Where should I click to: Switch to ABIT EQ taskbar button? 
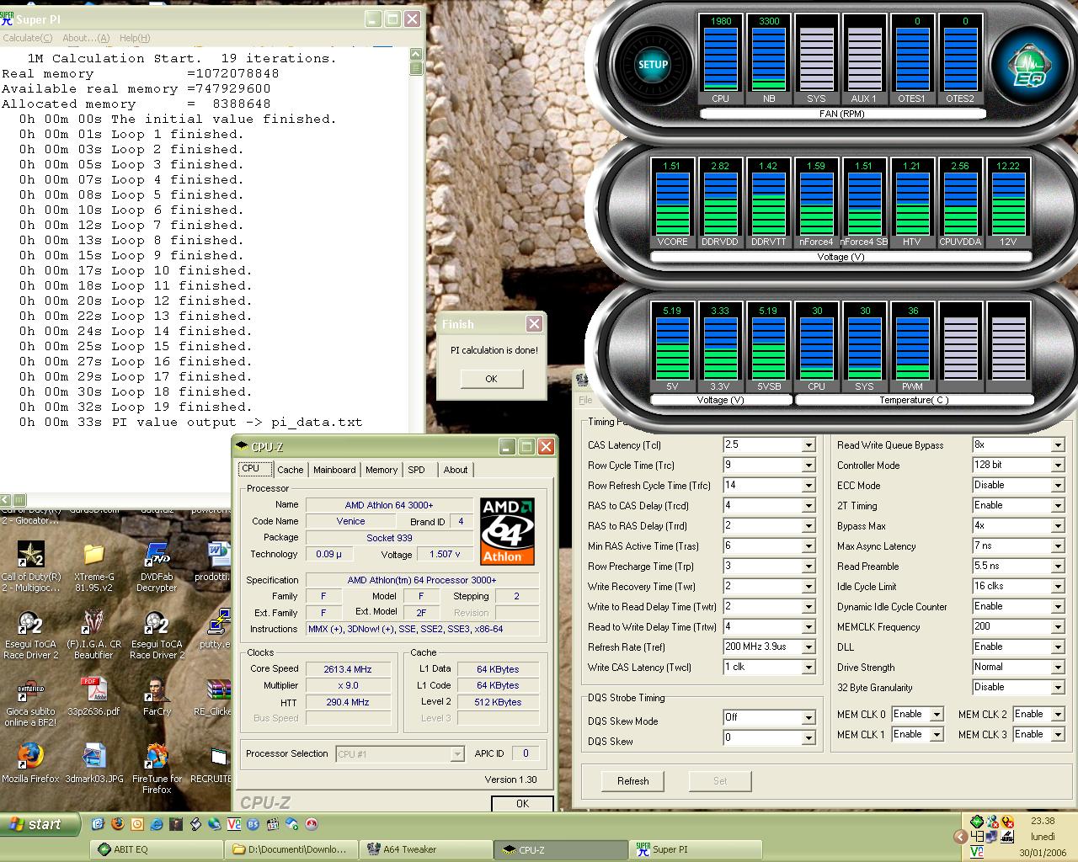click(x=156, y=849)
